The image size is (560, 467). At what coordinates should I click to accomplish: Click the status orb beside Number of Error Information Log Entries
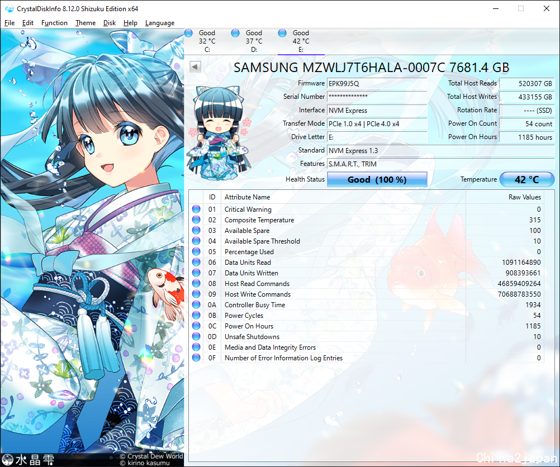pos(196,358)
